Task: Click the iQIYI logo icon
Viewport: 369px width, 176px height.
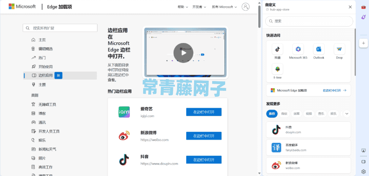Action: pyautogui.click(x=124, y=112)
